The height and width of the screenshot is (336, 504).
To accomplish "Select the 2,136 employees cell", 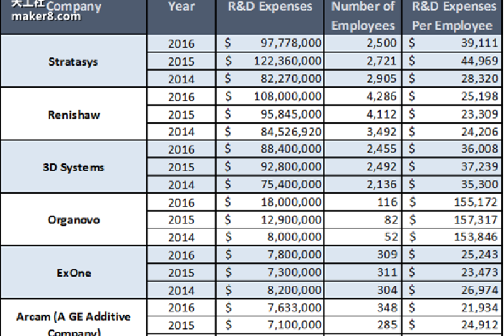I will pos(363,184).
